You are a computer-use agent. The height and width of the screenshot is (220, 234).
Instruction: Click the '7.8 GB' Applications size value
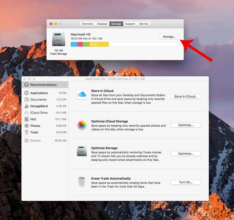point(62,93)
